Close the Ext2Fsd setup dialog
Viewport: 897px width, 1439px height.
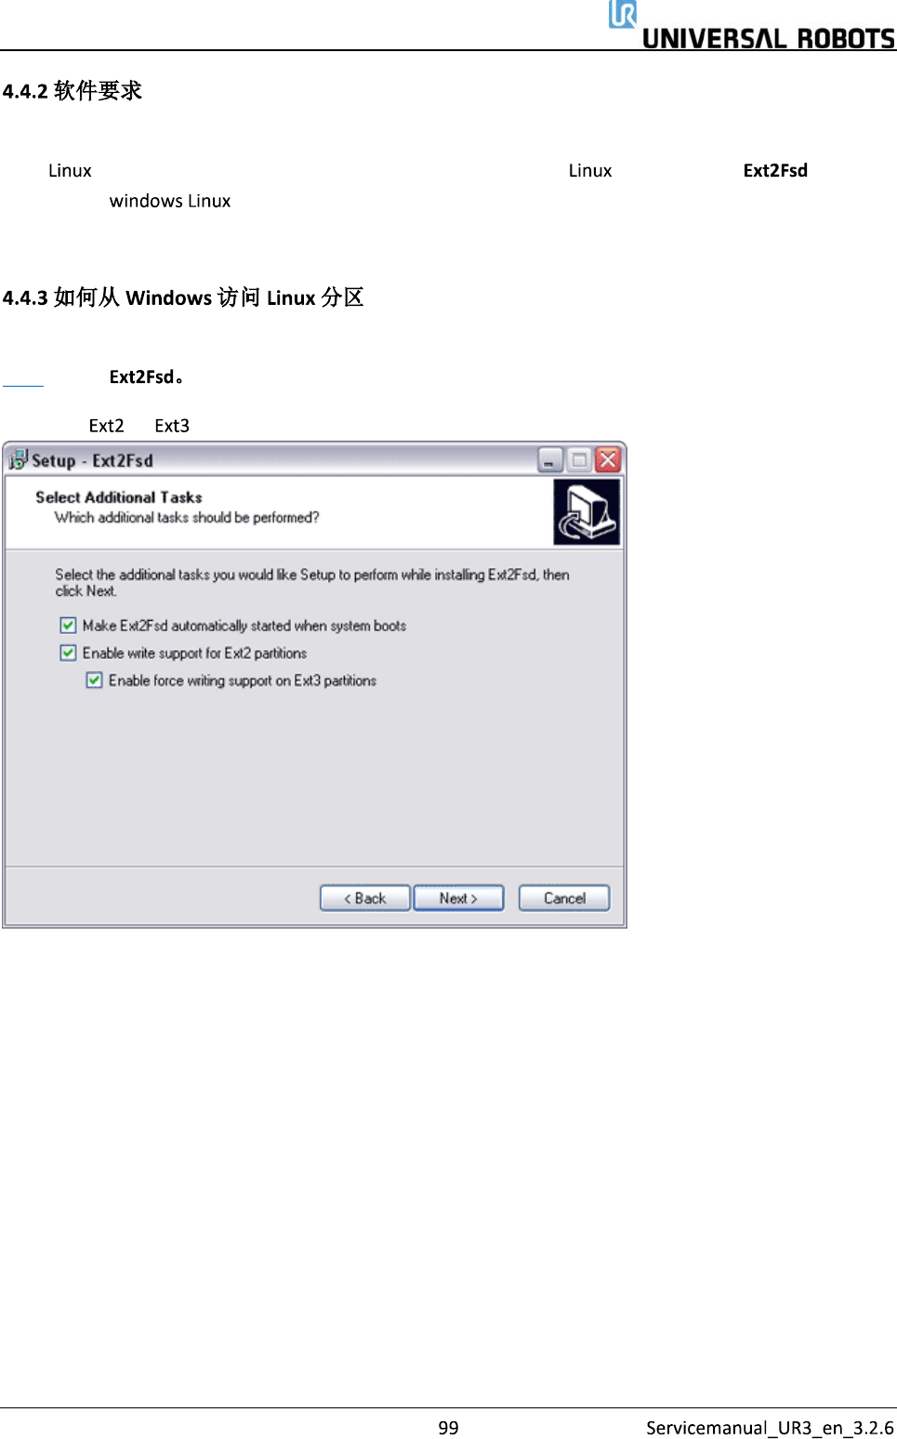[x=608, y=459]
